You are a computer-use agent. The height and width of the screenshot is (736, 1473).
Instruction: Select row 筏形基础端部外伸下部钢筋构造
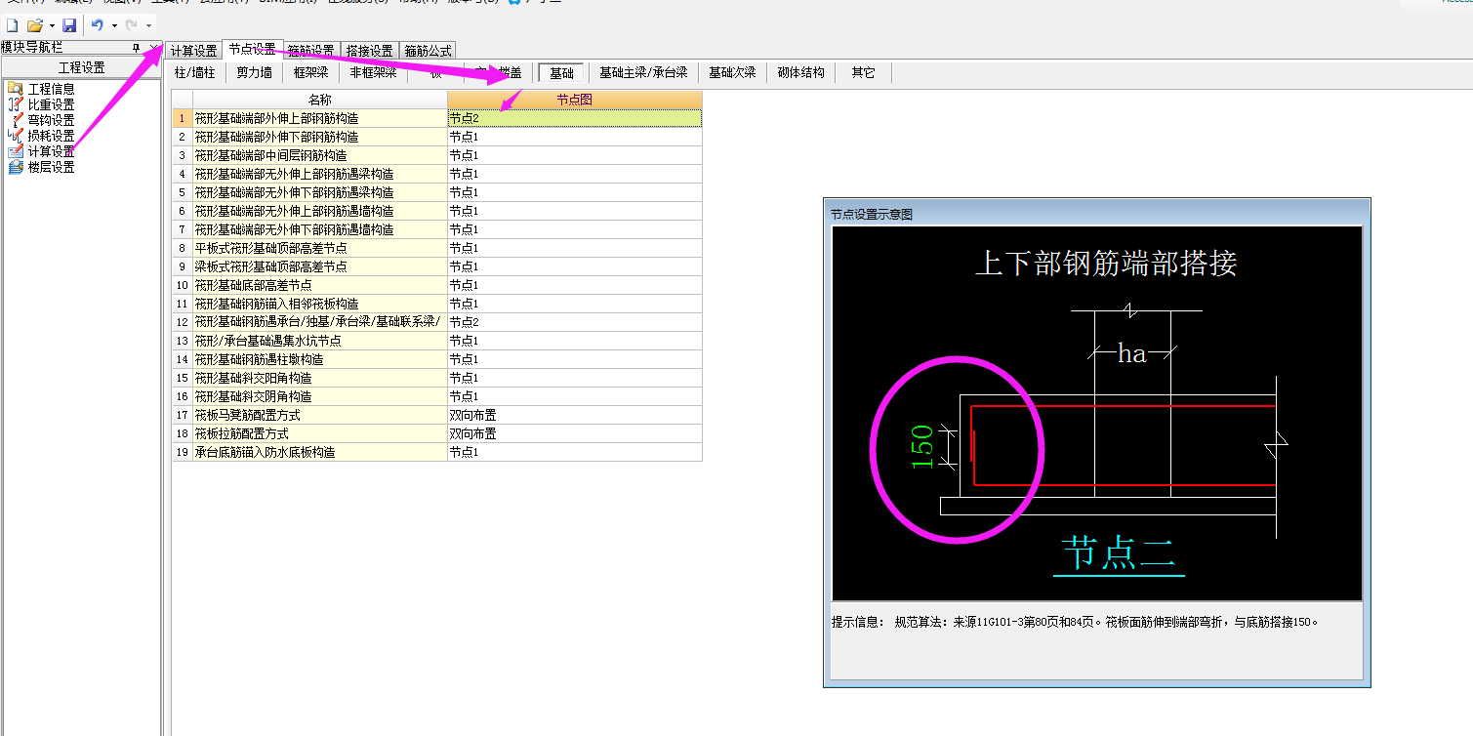(x=320, y=137)
